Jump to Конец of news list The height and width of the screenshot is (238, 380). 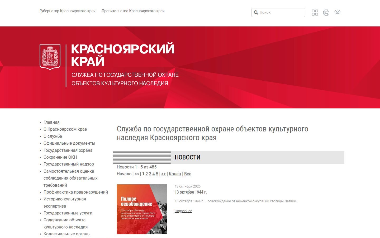[175, 174]
